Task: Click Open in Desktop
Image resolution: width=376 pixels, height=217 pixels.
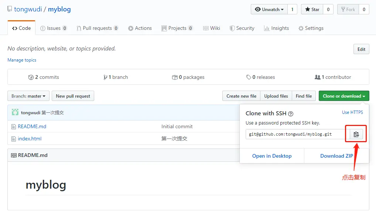Action: pos(272,156)
